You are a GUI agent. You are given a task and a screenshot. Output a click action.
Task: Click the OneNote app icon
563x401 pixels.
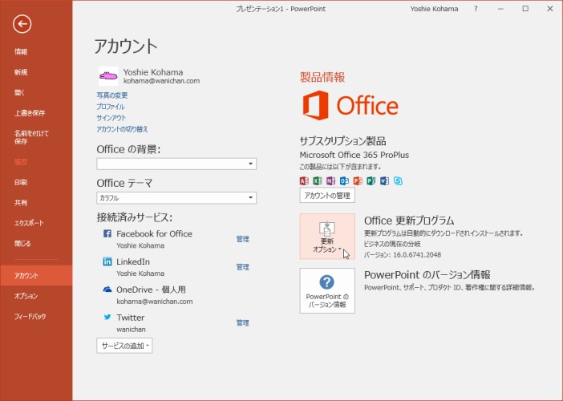pyautogui.click(x=330, y=180)
